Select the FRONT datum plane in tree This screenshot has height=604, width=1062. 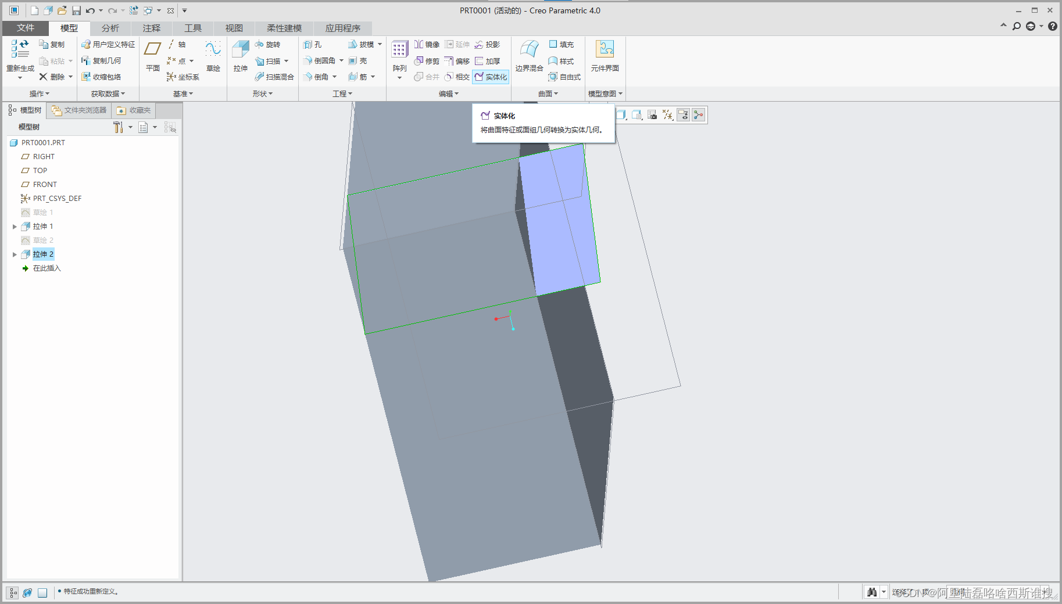45,185
